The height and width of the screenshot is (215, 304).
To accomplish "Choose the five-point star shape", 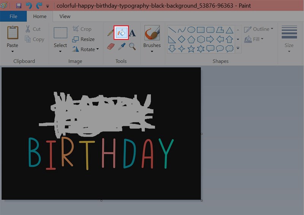I will point(191,49).
